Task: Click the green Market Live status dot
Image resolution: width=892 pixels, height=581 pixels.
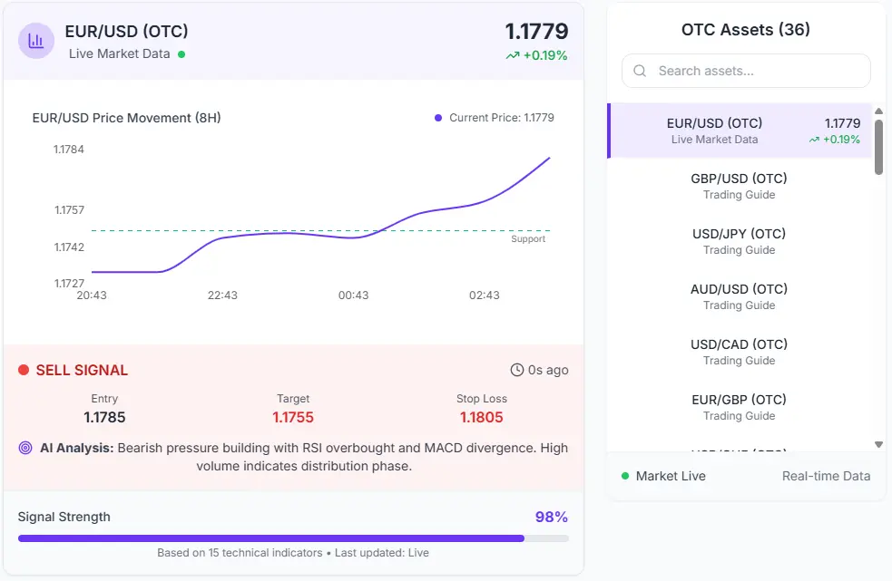Action: click(x=624, y=475)
